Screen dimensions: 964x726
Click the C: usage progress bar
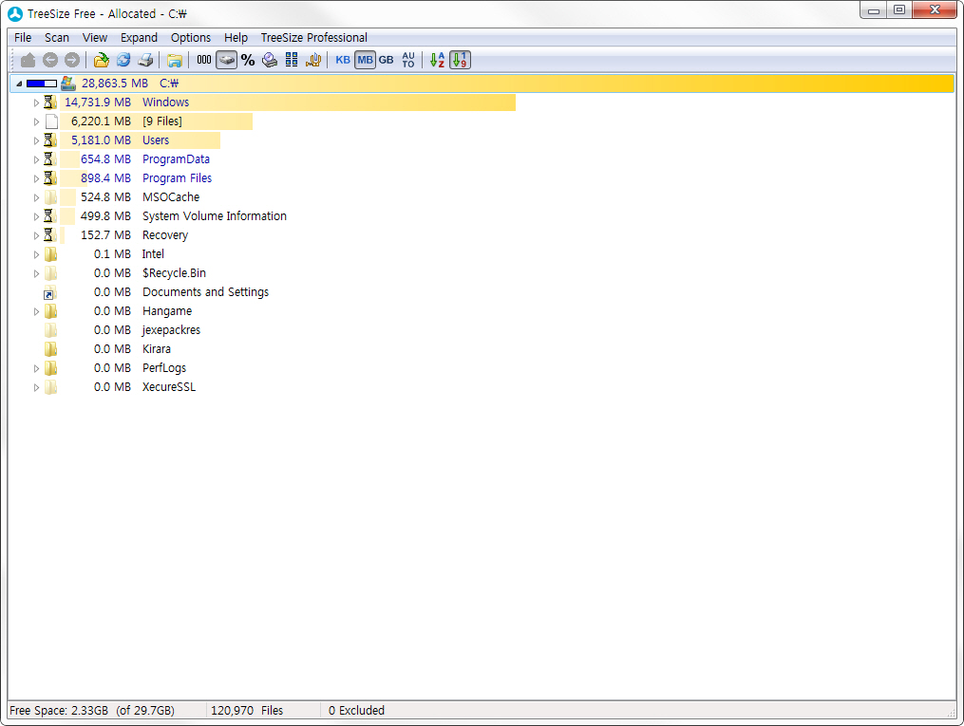(41, 84)
